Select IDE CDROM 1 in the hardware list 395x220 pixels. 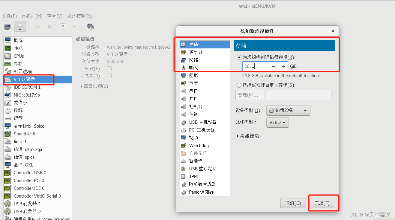(37, 87)
